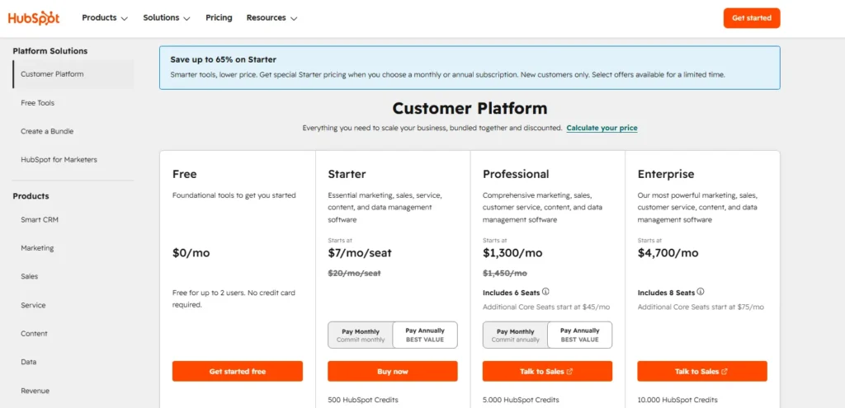Click Additional Core Seats start at $75/mo

coord(701,307)
